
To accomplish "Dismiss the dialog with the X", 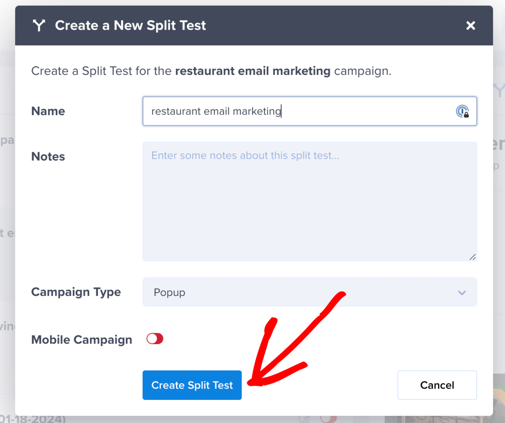I will (x=471, y=25).
